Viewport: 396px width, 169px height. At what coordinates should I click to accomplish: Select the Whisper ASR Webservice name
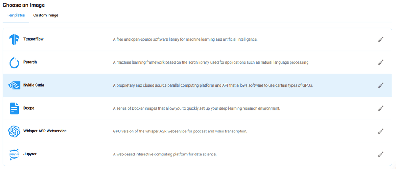[x=45, y=131]
